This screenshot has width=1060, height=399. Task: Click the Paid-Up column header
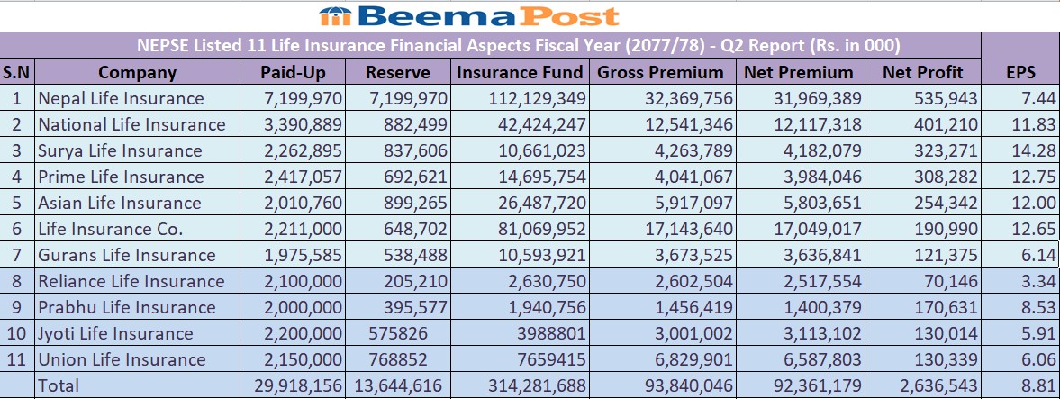(x=293, y=72)
